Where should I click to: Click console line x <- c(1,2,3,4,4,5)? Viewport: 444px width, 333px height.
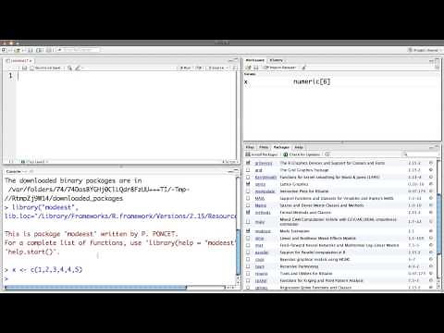coord(43,270)
